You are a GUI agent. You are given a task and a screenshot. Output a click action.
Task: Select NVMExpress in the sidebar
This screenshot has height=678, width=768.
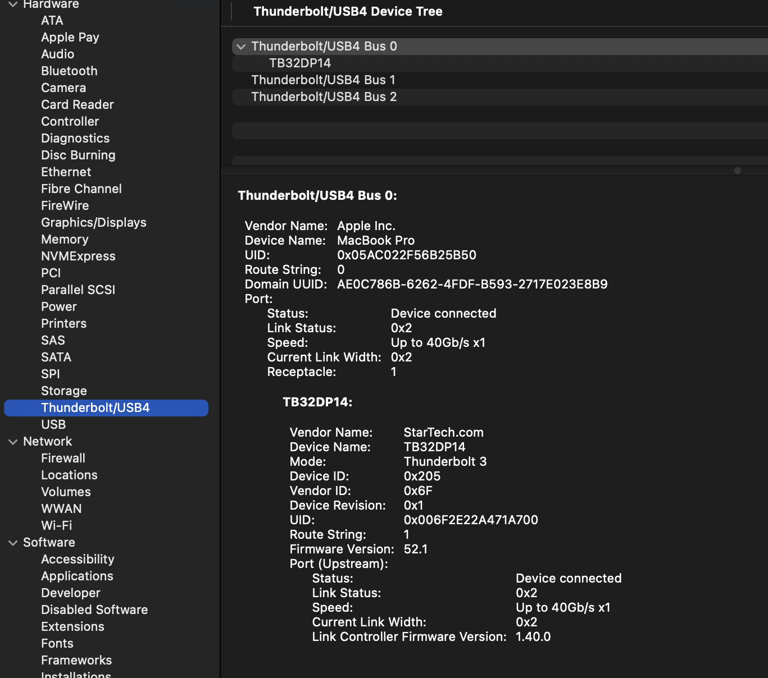[x=79, y=256]
